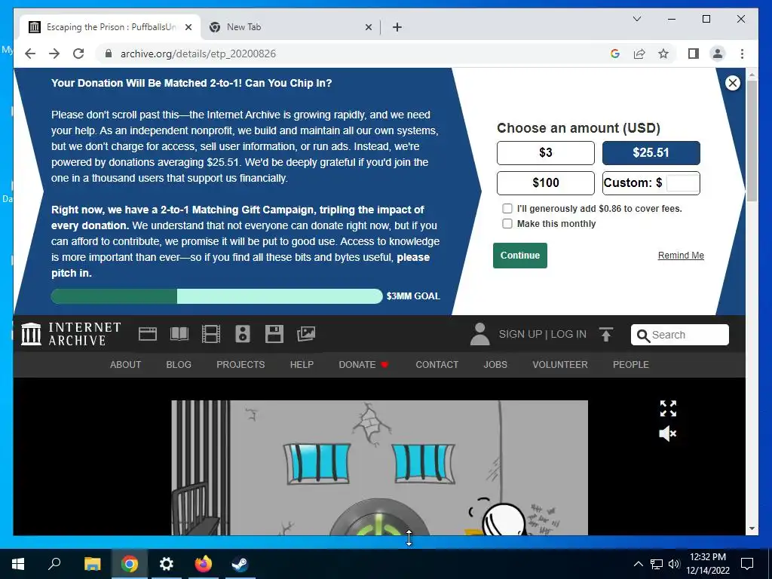This screenshot has height=579, width=772.
Task: Close the New Tab tab
Action: [x=368, y=27]
